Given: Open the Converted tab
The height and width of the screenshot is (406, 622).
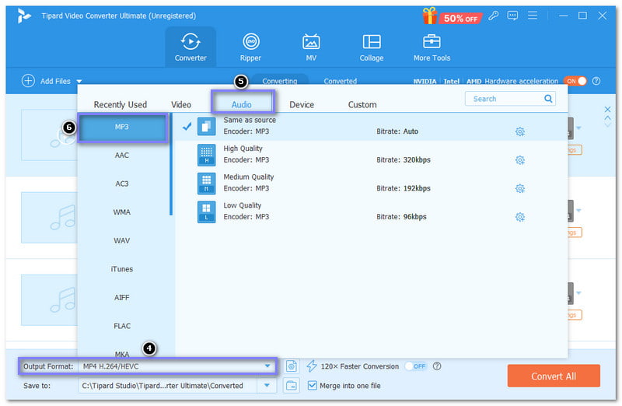Looking at the screenshot, I should [x=341, y=81].
